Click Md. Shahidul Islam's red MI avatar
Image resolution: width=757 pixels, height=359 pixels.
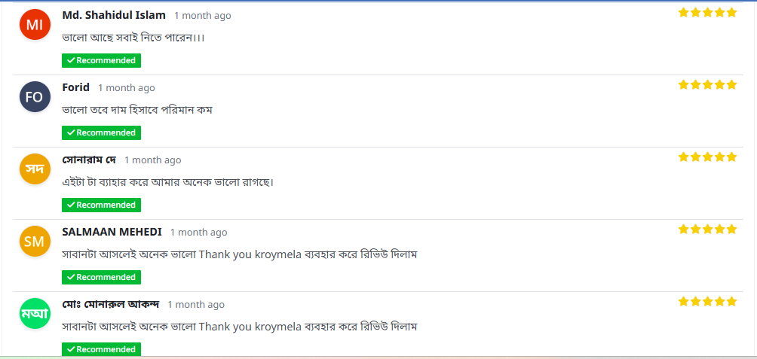coord(35,25)
